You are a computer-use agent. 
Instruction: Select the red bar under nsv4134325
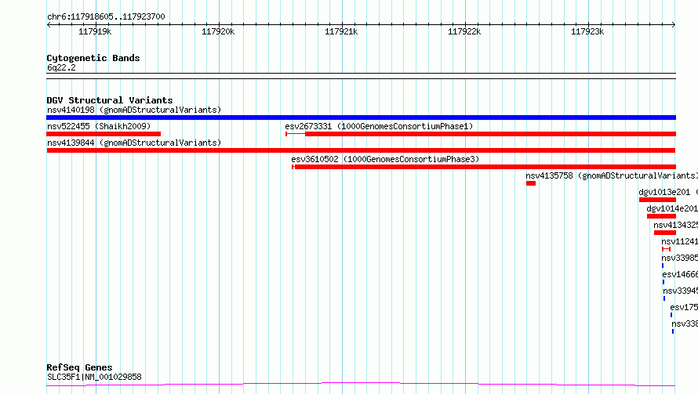click(x=665, y=233)
